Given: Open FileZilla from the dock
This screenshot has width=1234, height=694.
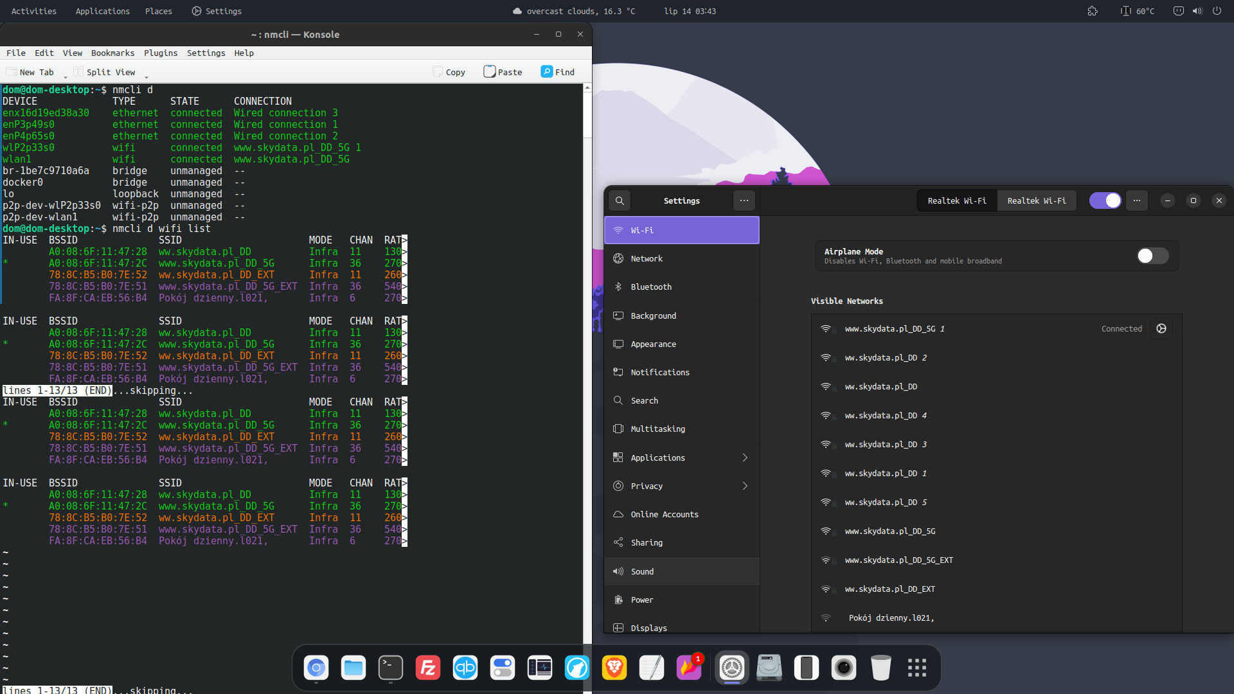Looking at the screenshot, I should [x=427, y=668].
